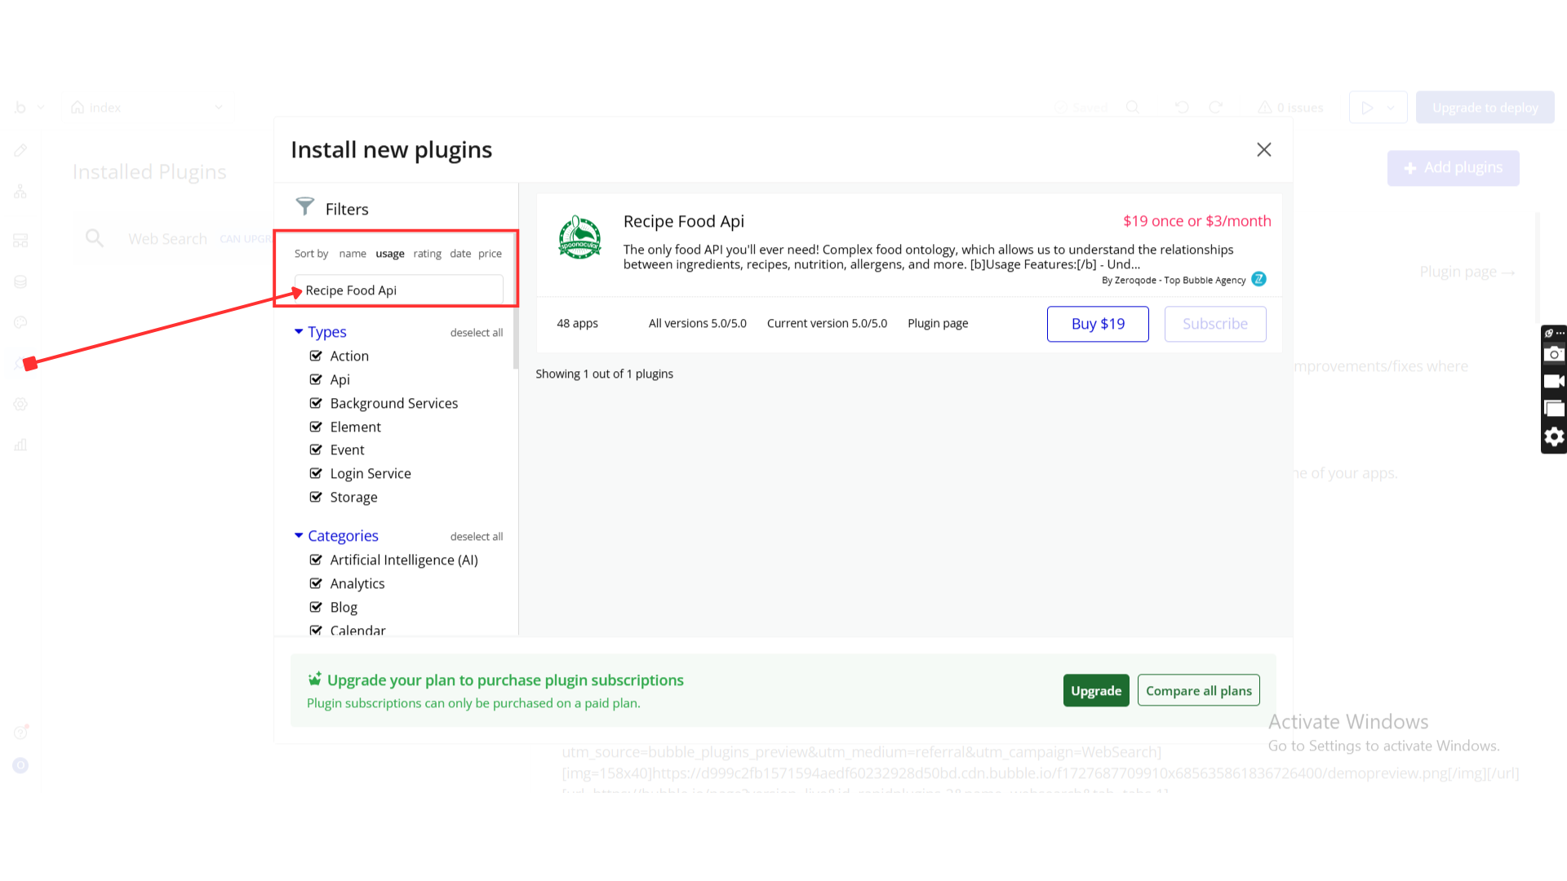Uncheck the Action type checkbox

[316, 356]
